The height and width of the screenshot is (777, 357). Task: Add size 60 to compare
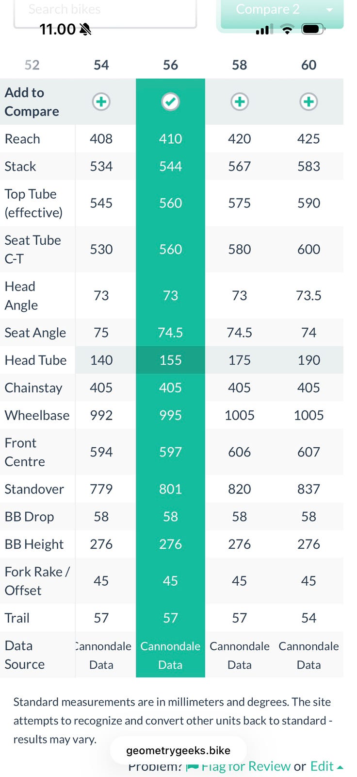[309, 102]
